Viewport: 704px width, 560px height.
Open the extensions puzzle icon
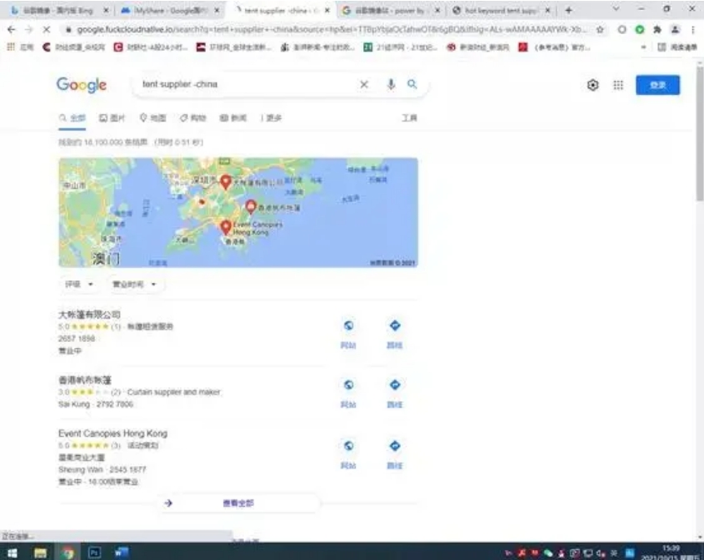[x=657, y=30]
